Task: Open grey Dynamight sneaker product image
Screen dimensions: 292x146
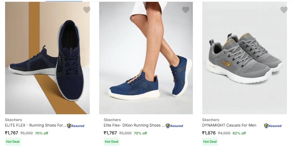Action: click(245, 59)
